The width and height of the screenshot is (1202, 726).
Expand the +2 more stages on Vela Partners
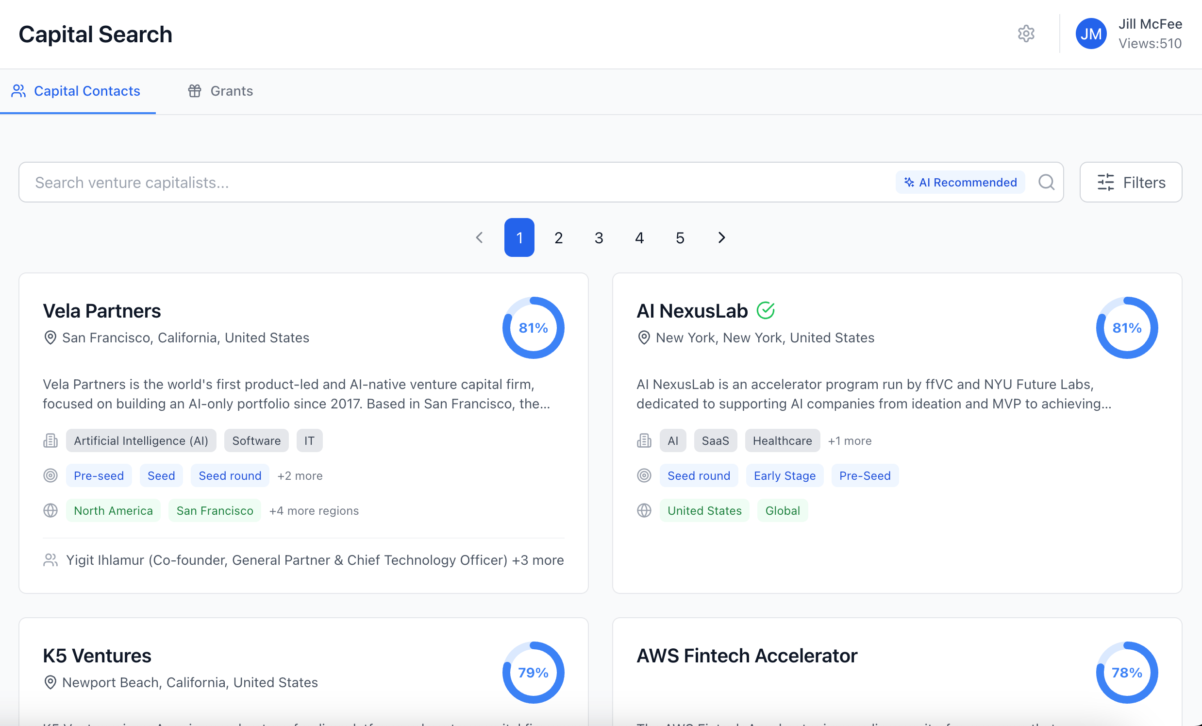tap(300, 476)
